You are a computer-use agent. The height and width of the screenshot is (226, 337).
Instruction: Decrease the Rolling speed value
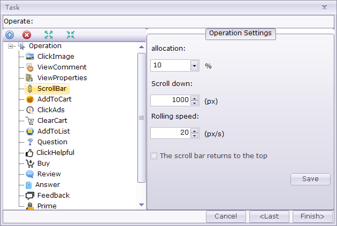(195, 136)
